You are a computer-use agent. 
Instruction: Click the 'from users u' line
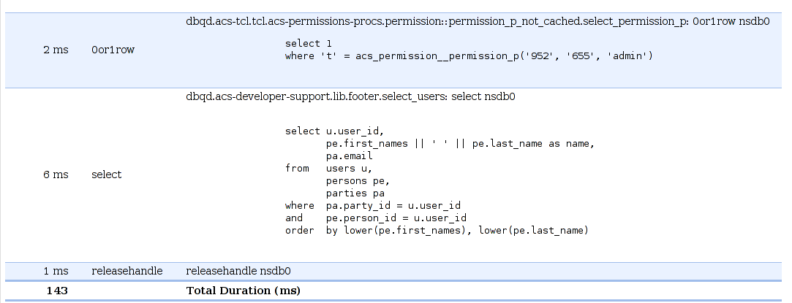coord(329,169)
